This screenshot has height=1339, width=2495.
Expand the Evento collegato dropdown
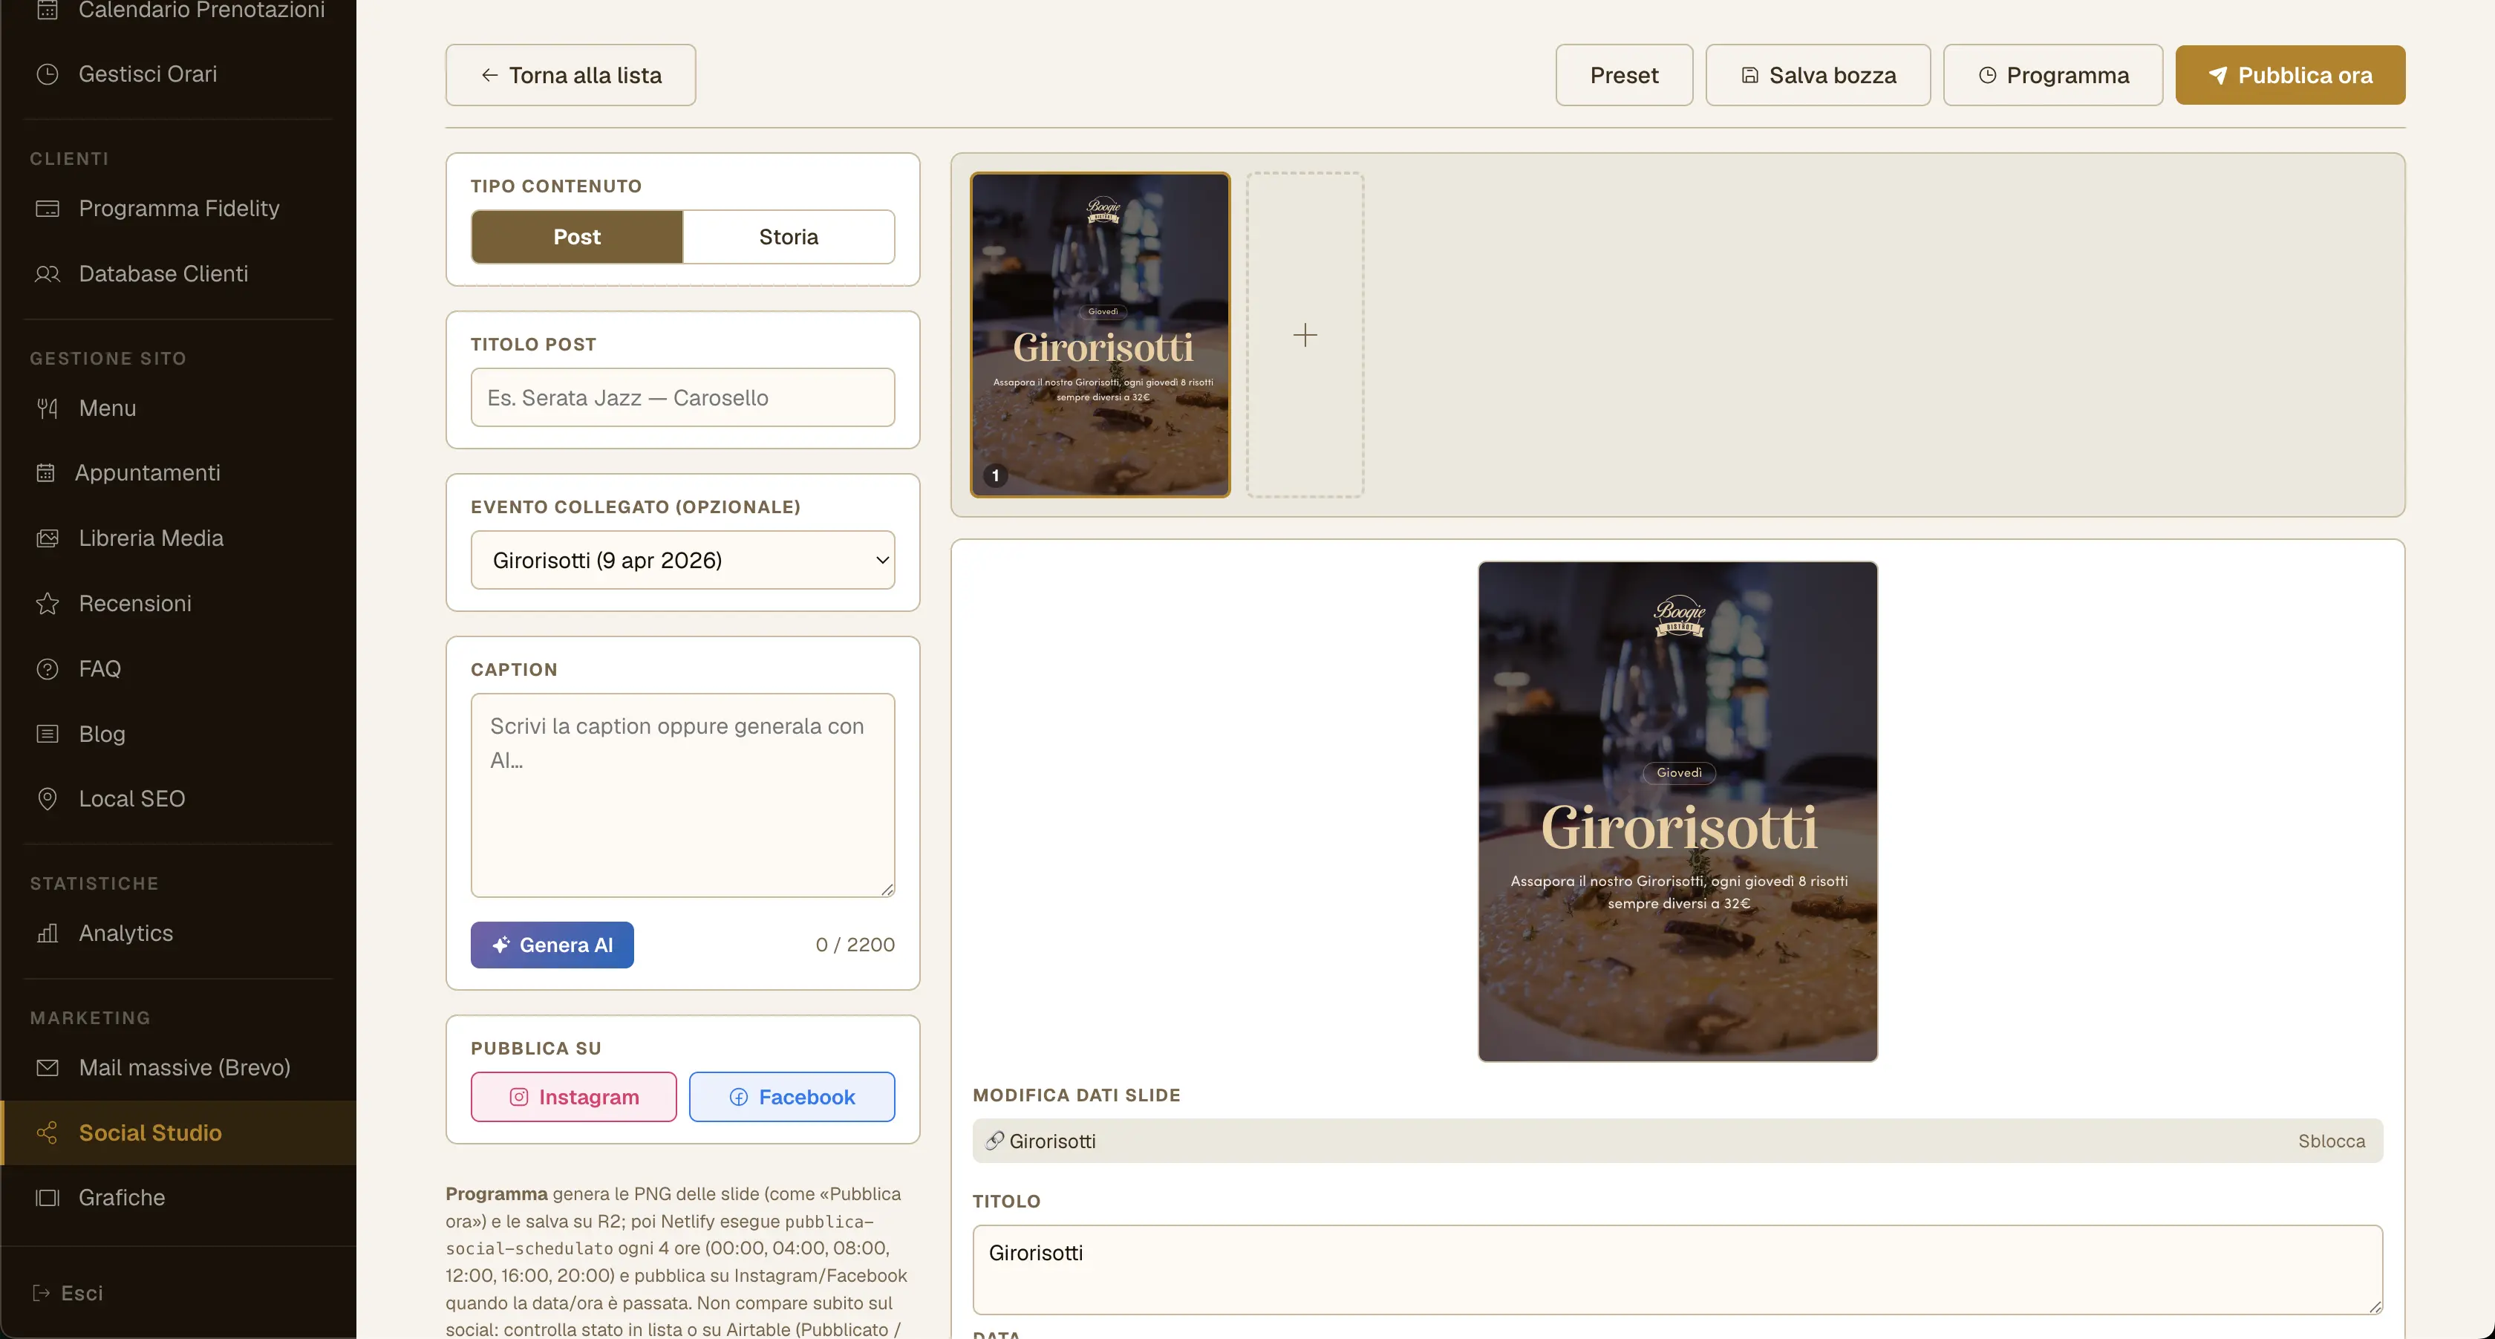click(683, 560)
